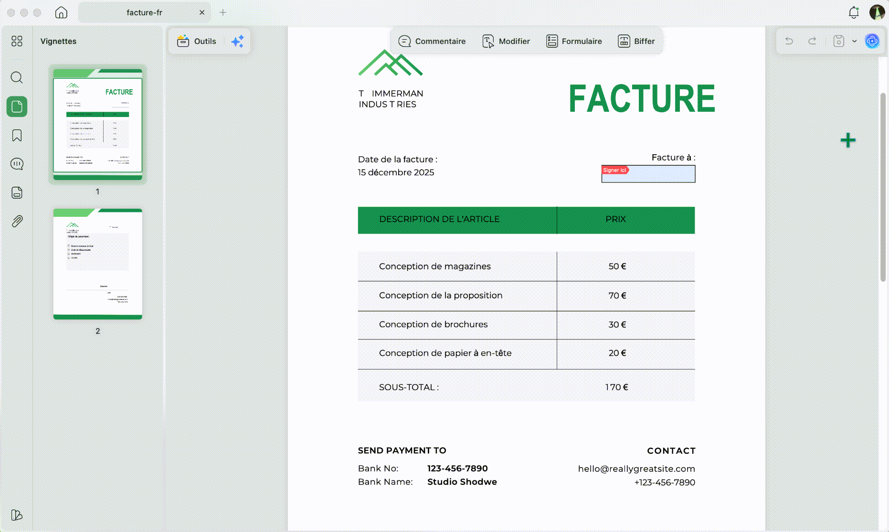This screenshot has height=532, width=889.
Task: Select page 1 thumbnail
Action: click(x=97, y=125)
